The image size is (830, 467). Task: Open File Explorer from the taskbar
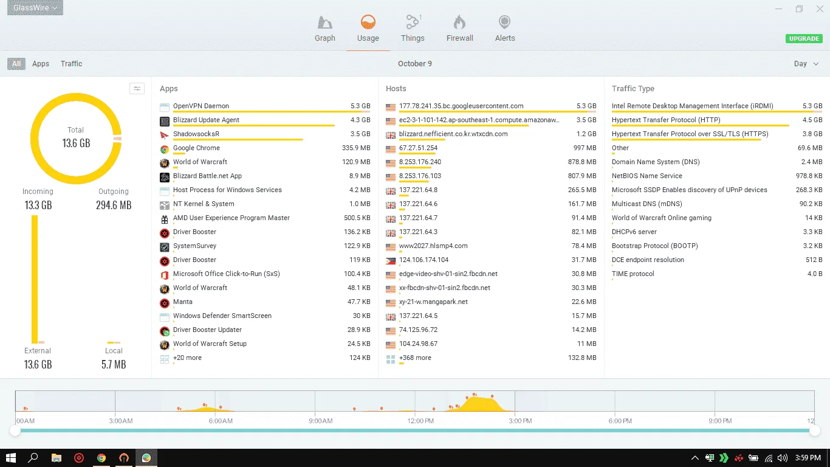[x=57, y=458]
